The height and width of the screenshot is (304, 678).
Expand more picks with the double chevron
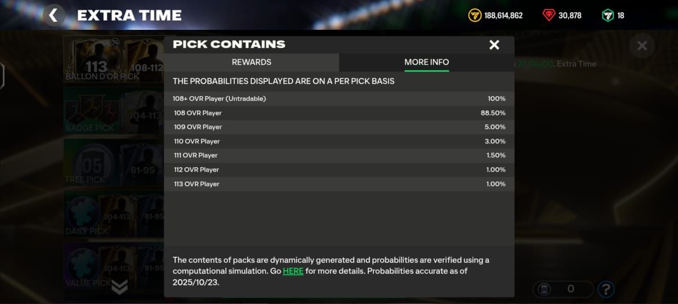click(119, 287)
